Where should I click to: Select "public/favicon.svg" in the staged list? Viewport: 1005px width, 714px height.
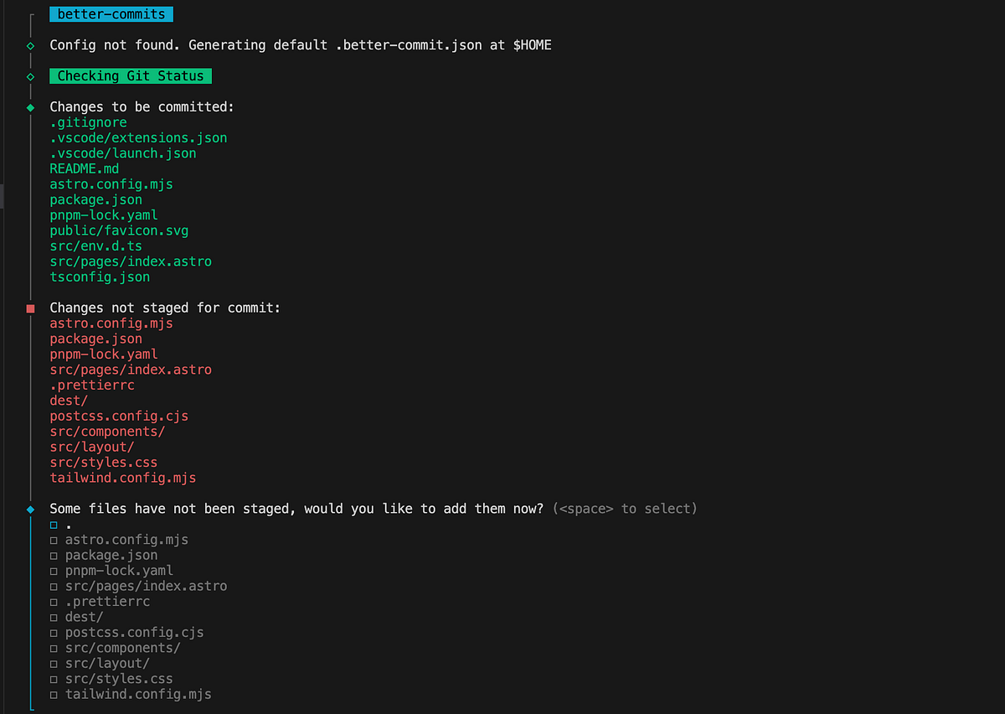119,230
